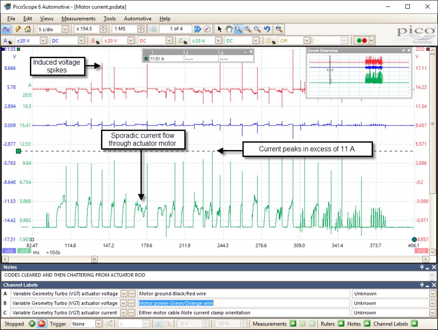Screen dimensions: 438x330
Task: Open the Automotive menu
Action: point(138,18)
